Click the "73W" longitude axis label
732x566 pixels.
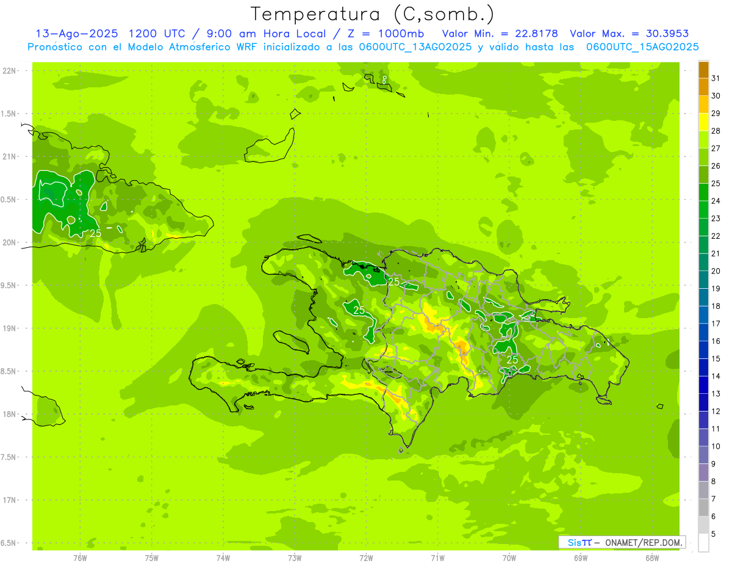point(295,558)
